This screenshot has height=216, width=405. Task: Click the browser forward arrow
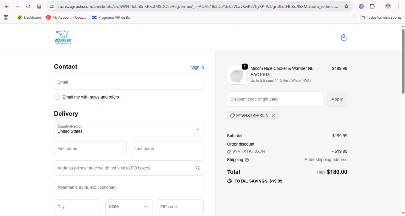17,6
